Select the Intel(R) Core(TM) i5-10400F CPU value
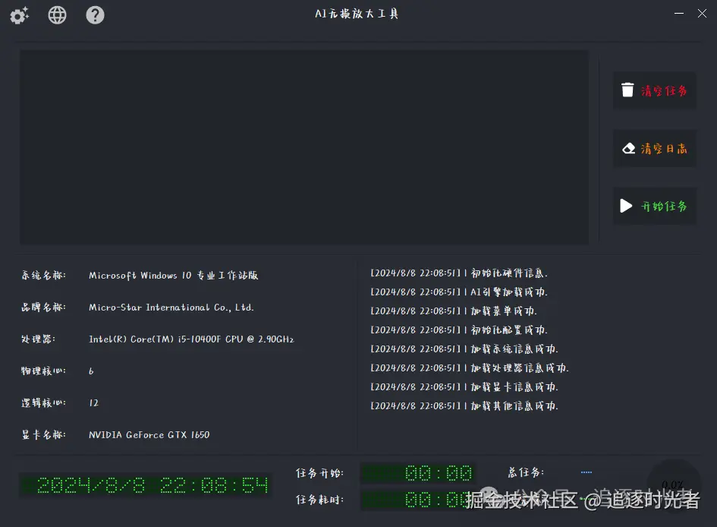Image resolution: width=717 pixels, height=527 pixels. [x=191, y=339]
